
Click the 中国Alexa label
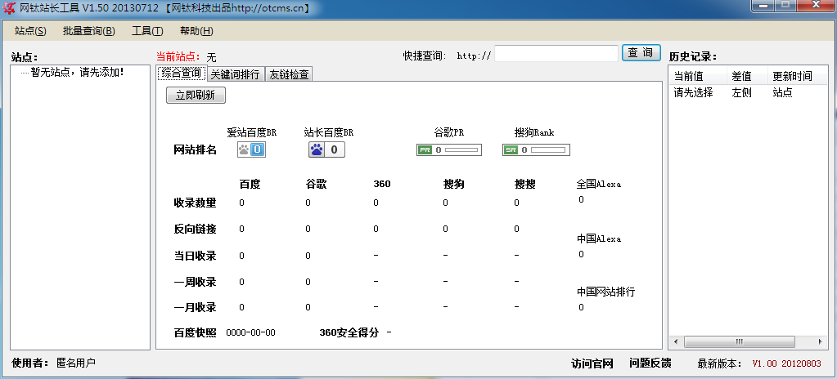(598, 239)
